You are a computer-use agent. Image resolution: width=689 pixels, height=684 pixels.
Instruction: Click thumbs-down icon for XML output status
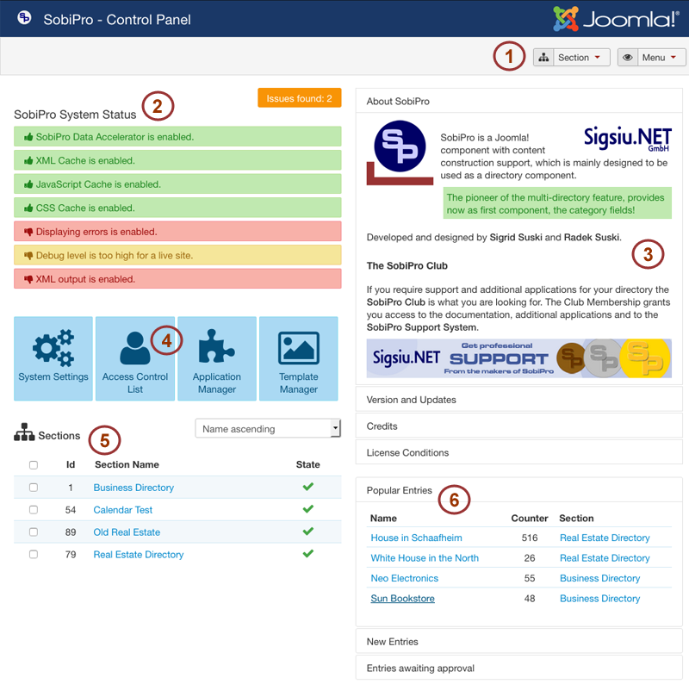pyautogui.click(x=28, y=280)
